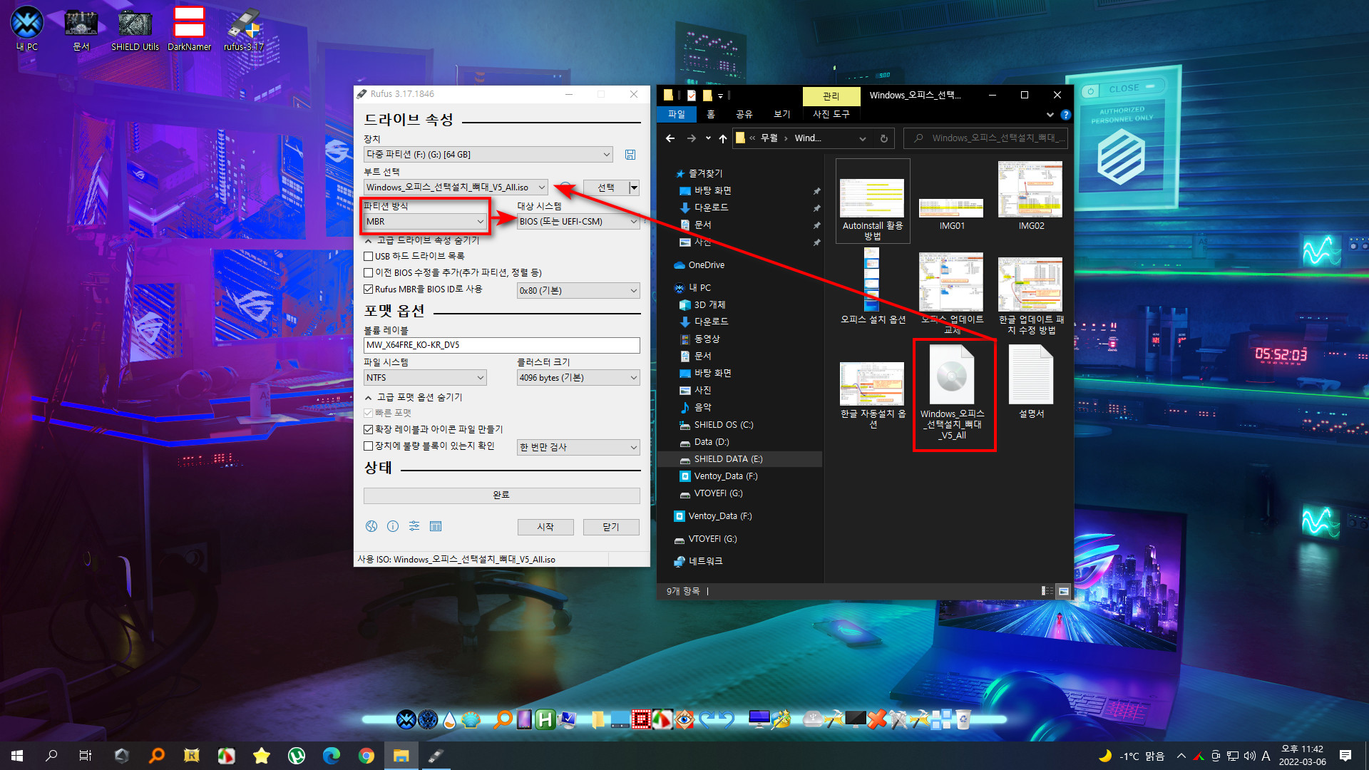Image resolution: width=1369 pixels, height=770 pixels.
Task: Open Explorer 홈 ribbon tab
Action: (711, 114)
